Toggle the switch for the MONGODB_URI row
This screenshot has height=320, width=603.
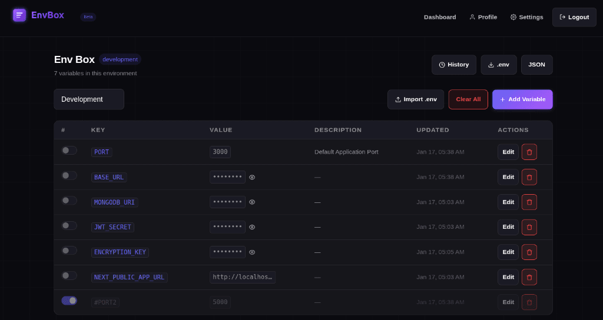(x=69, y=201)
